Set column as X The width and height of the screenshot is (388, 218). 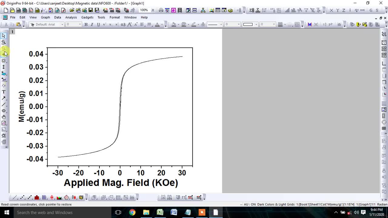(x=331, y=10)
